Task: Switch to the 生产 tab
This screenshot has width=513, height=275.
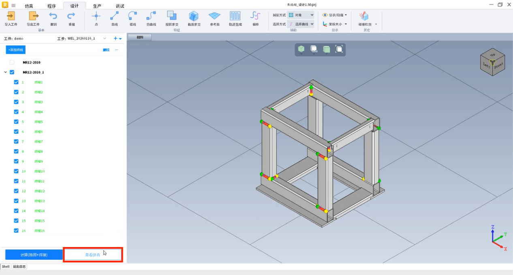Action: coord(97,6)
